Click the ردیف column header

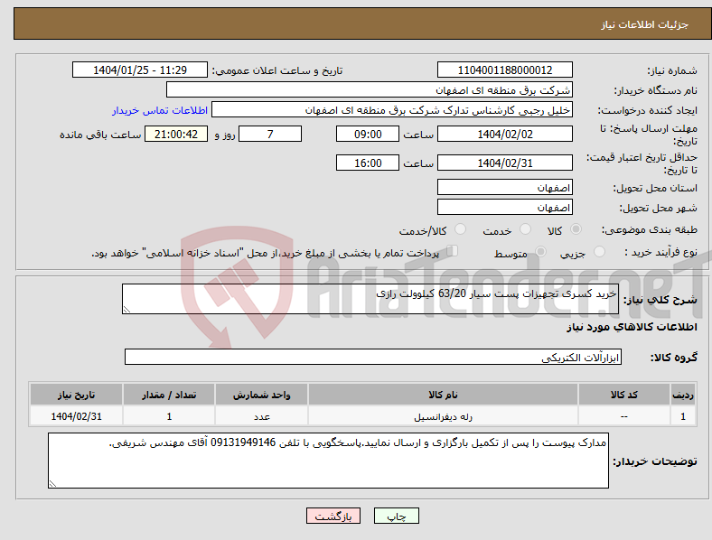[x=683, y=395]
